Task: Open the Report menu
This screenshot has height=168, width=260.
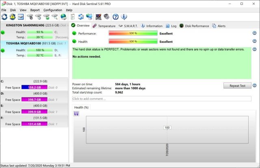Action: click(x=35, y=10)
